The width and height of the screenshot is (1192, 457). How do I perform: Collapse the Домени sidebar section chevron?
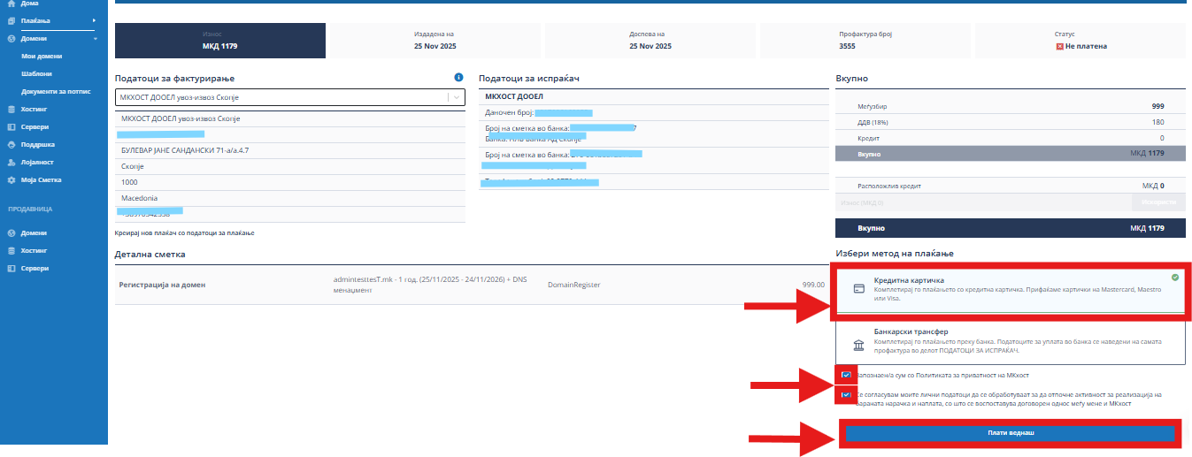point(95,39)
